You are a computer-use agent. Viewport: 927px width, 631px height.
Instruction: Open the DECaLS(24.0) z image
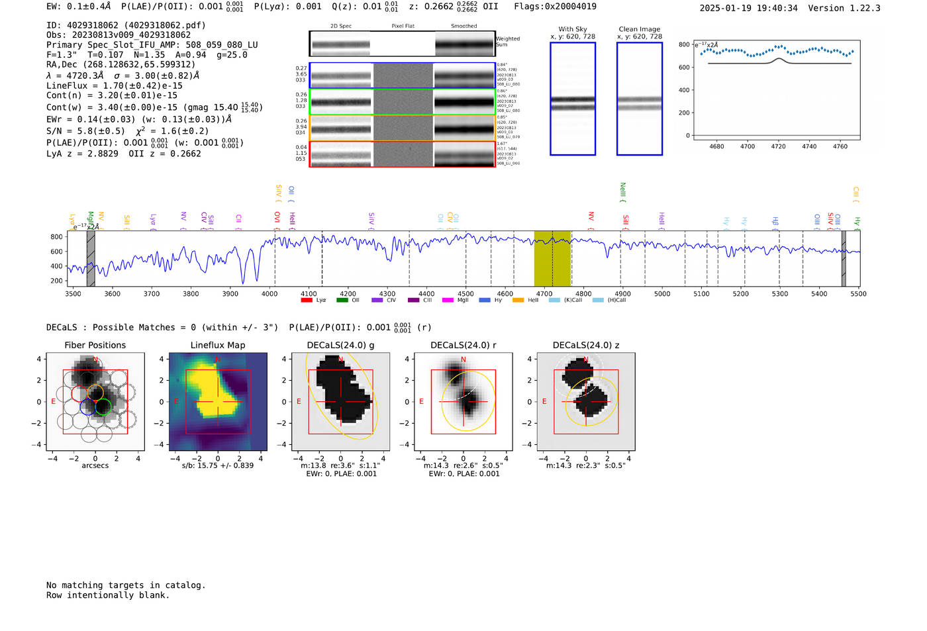tap(586, 402)
